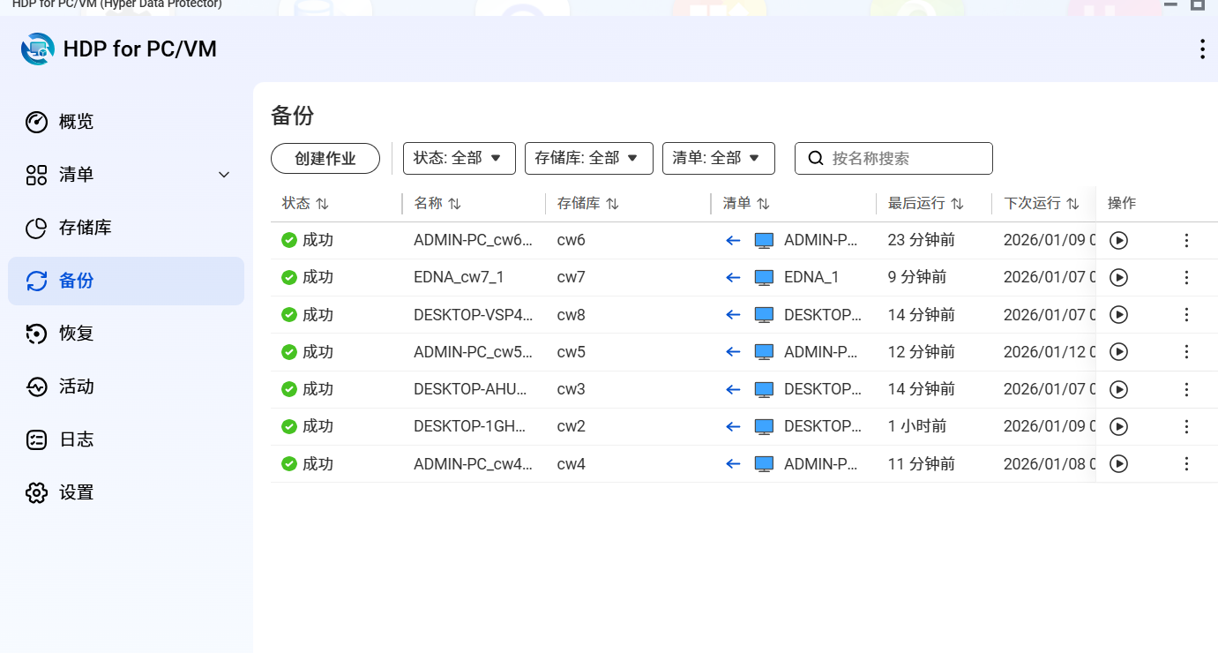Open the app's top-right kebab menu
This screenshot has width=1218, height=653.
click(1201, 49)
